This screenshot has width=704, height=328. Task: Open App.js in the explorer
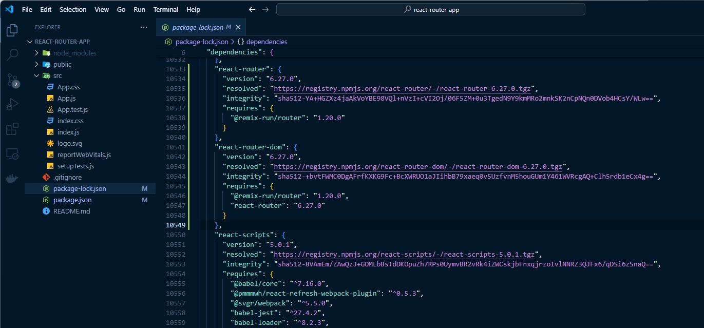tap(67, 98)
